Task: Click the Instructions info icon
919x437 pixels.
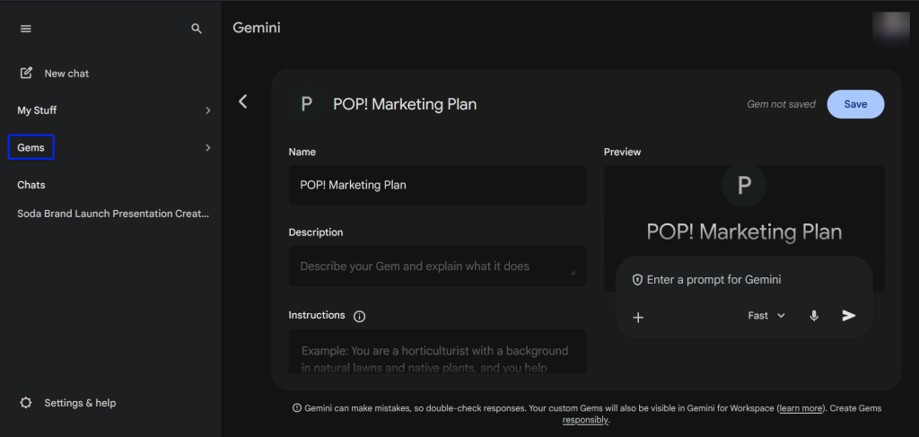Action: [360, 316]
